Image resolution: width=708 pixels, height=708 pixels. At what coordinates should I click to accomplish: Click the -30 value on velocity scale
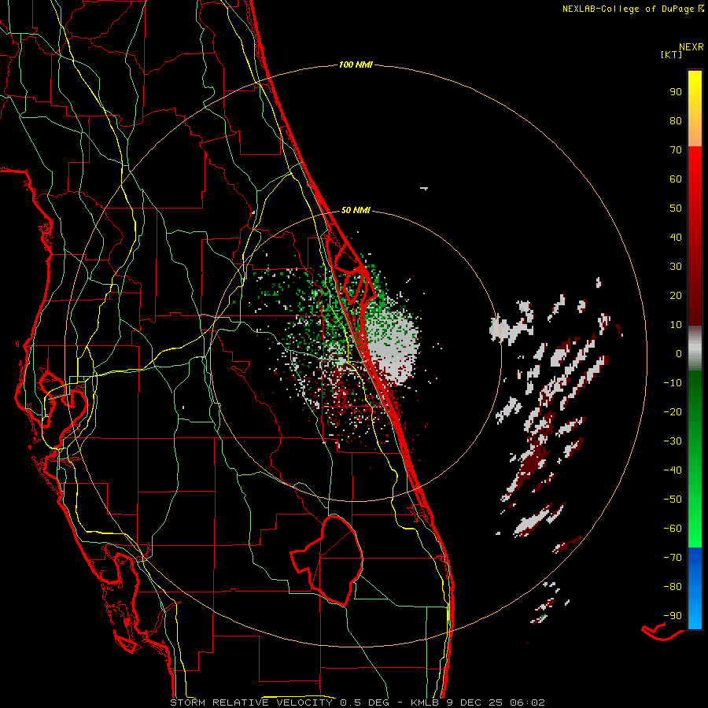[x=673, y=441]
